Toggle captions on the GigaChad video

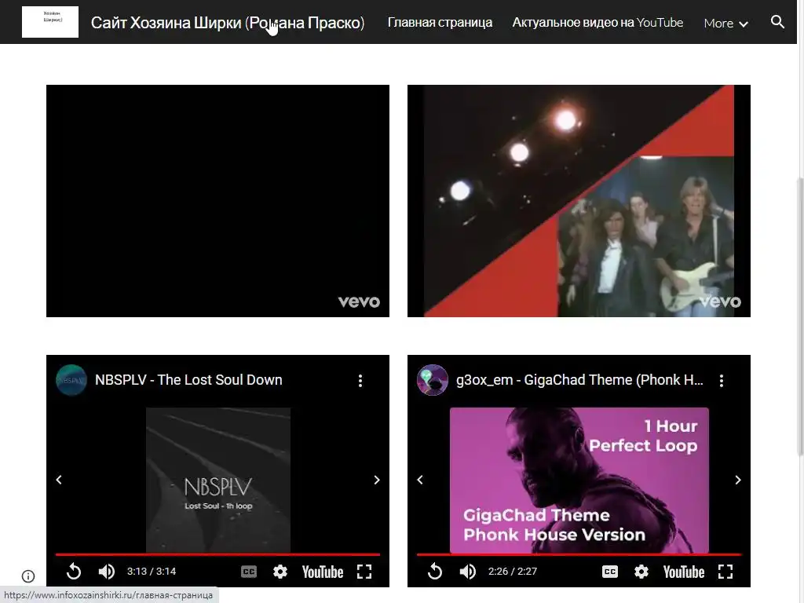[x=609, y=572]
